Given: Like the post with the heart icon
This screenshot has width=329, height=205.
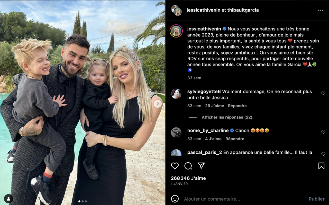Looking at the screenshot, I should tap(175, 166).
